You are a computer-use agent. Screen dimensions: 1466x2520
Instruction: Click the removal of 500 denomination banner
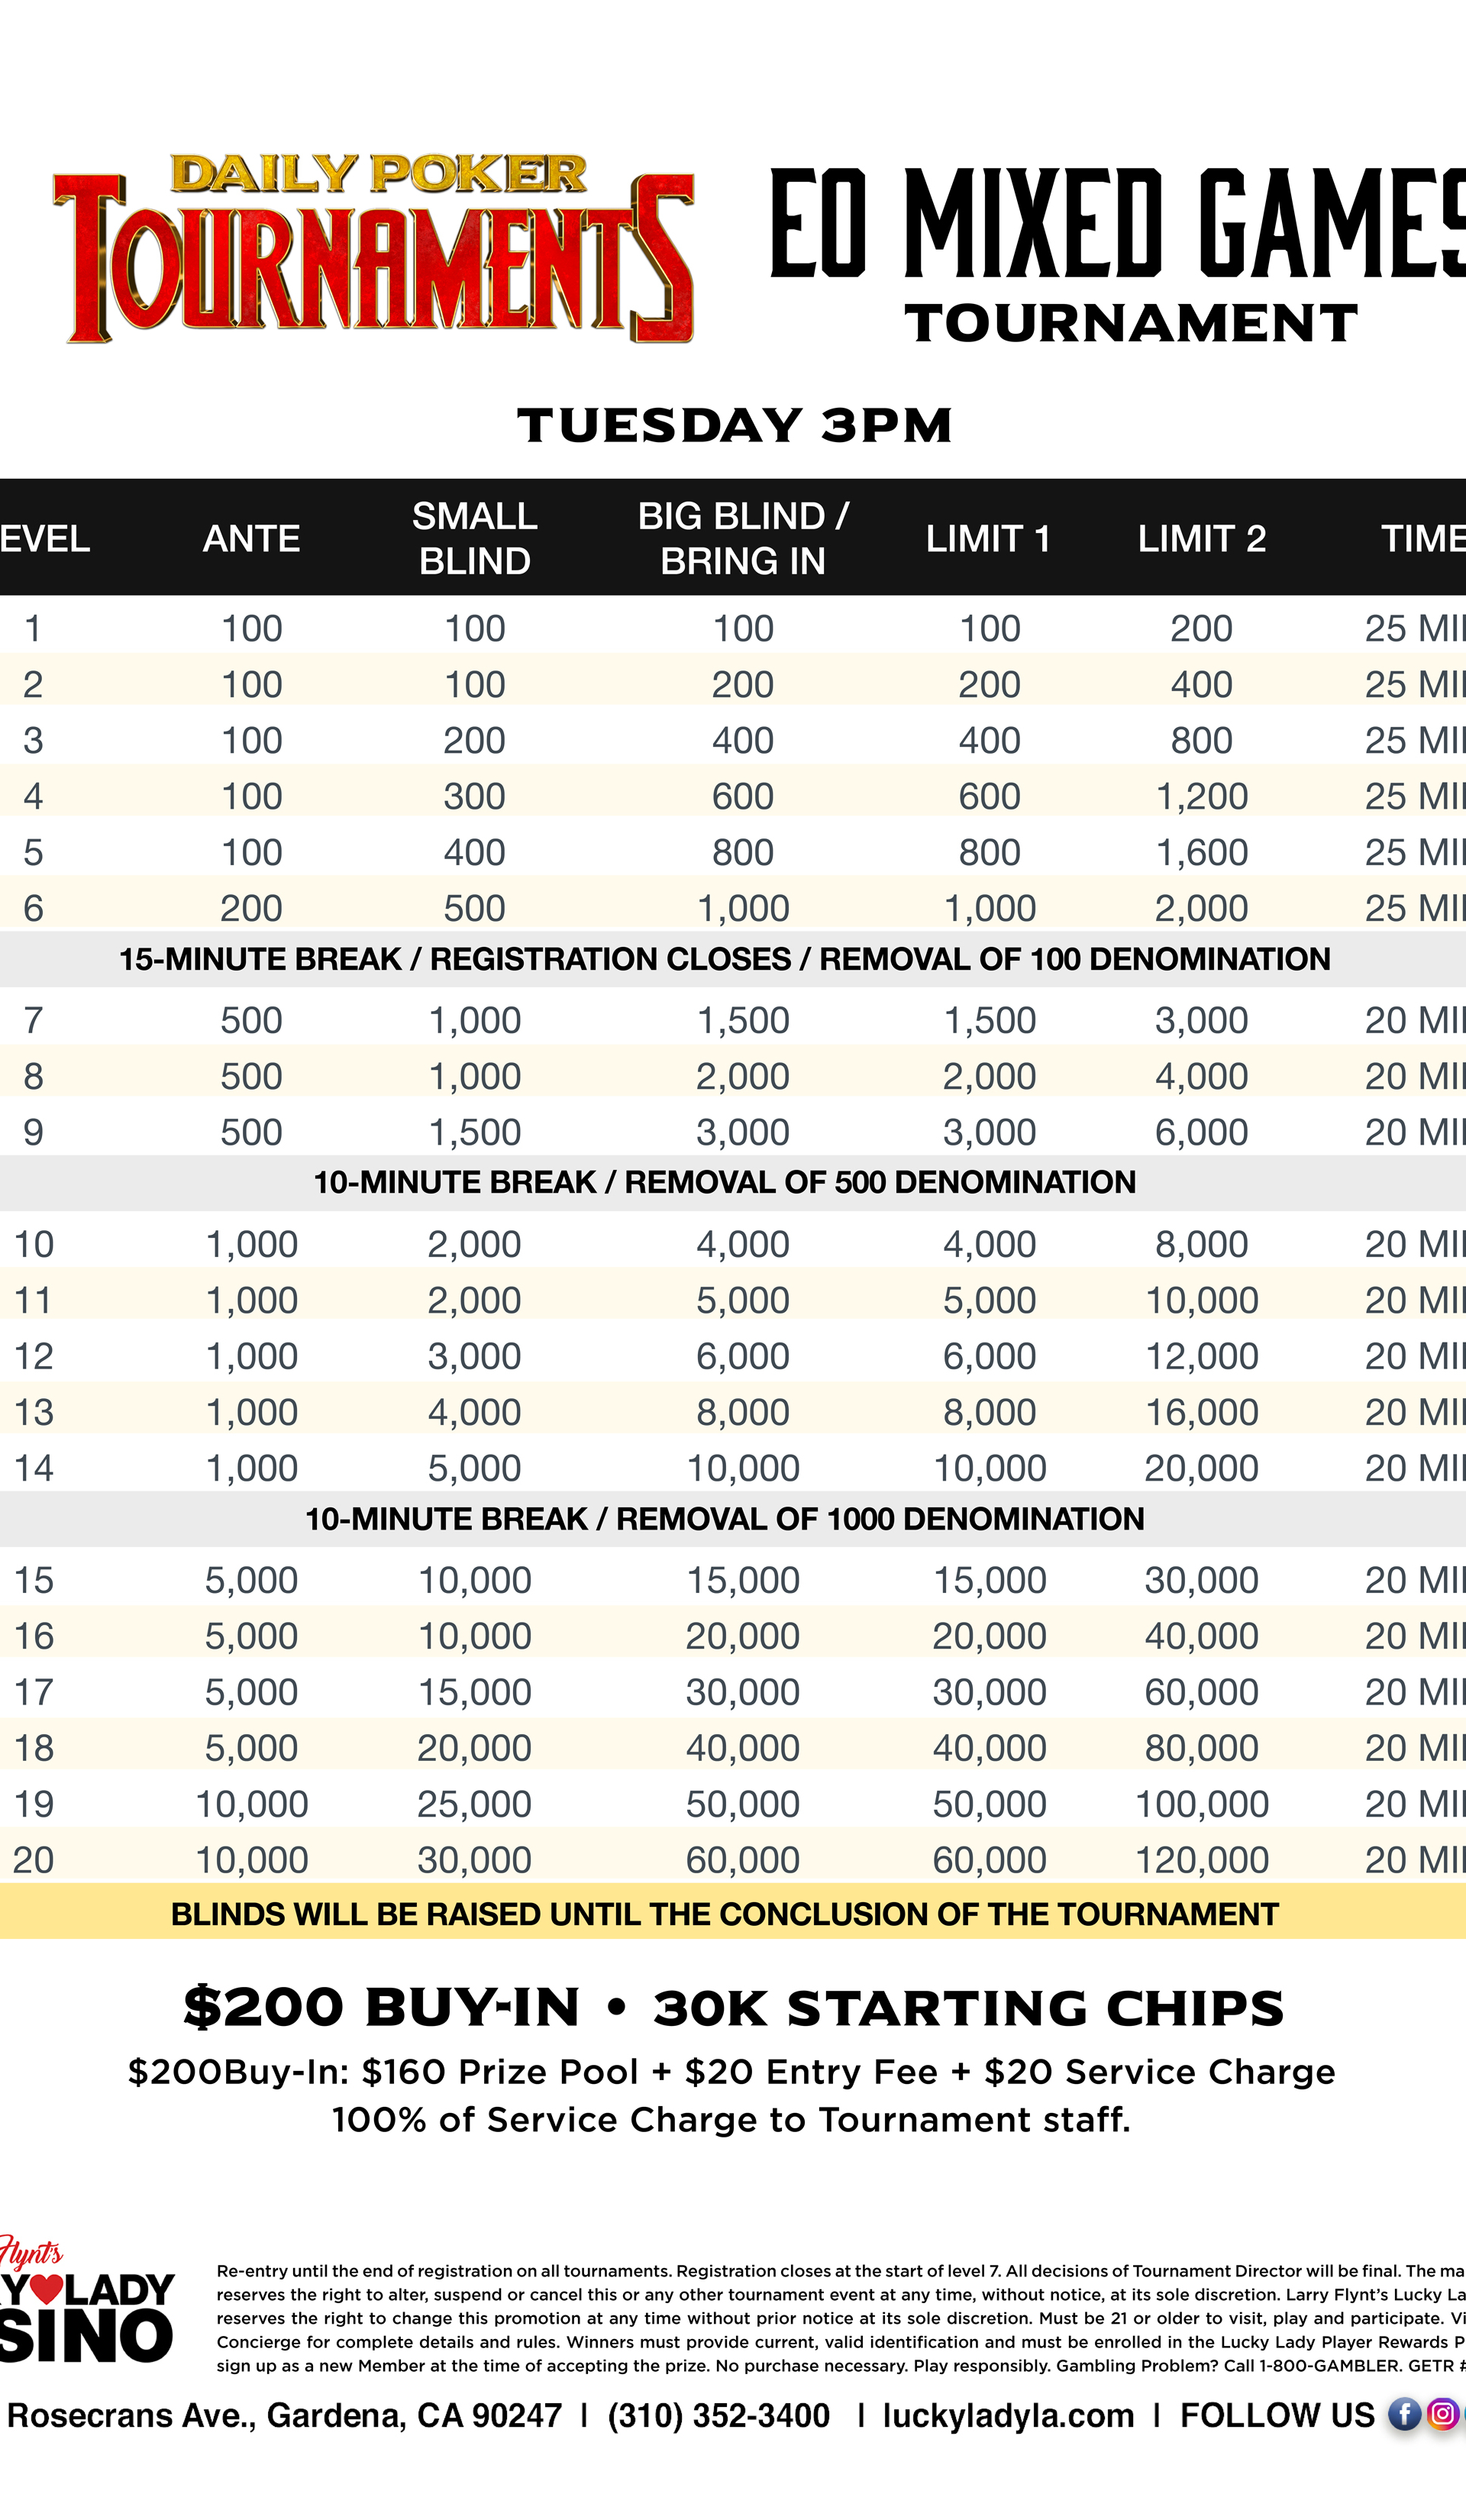tap(724, 1182)
